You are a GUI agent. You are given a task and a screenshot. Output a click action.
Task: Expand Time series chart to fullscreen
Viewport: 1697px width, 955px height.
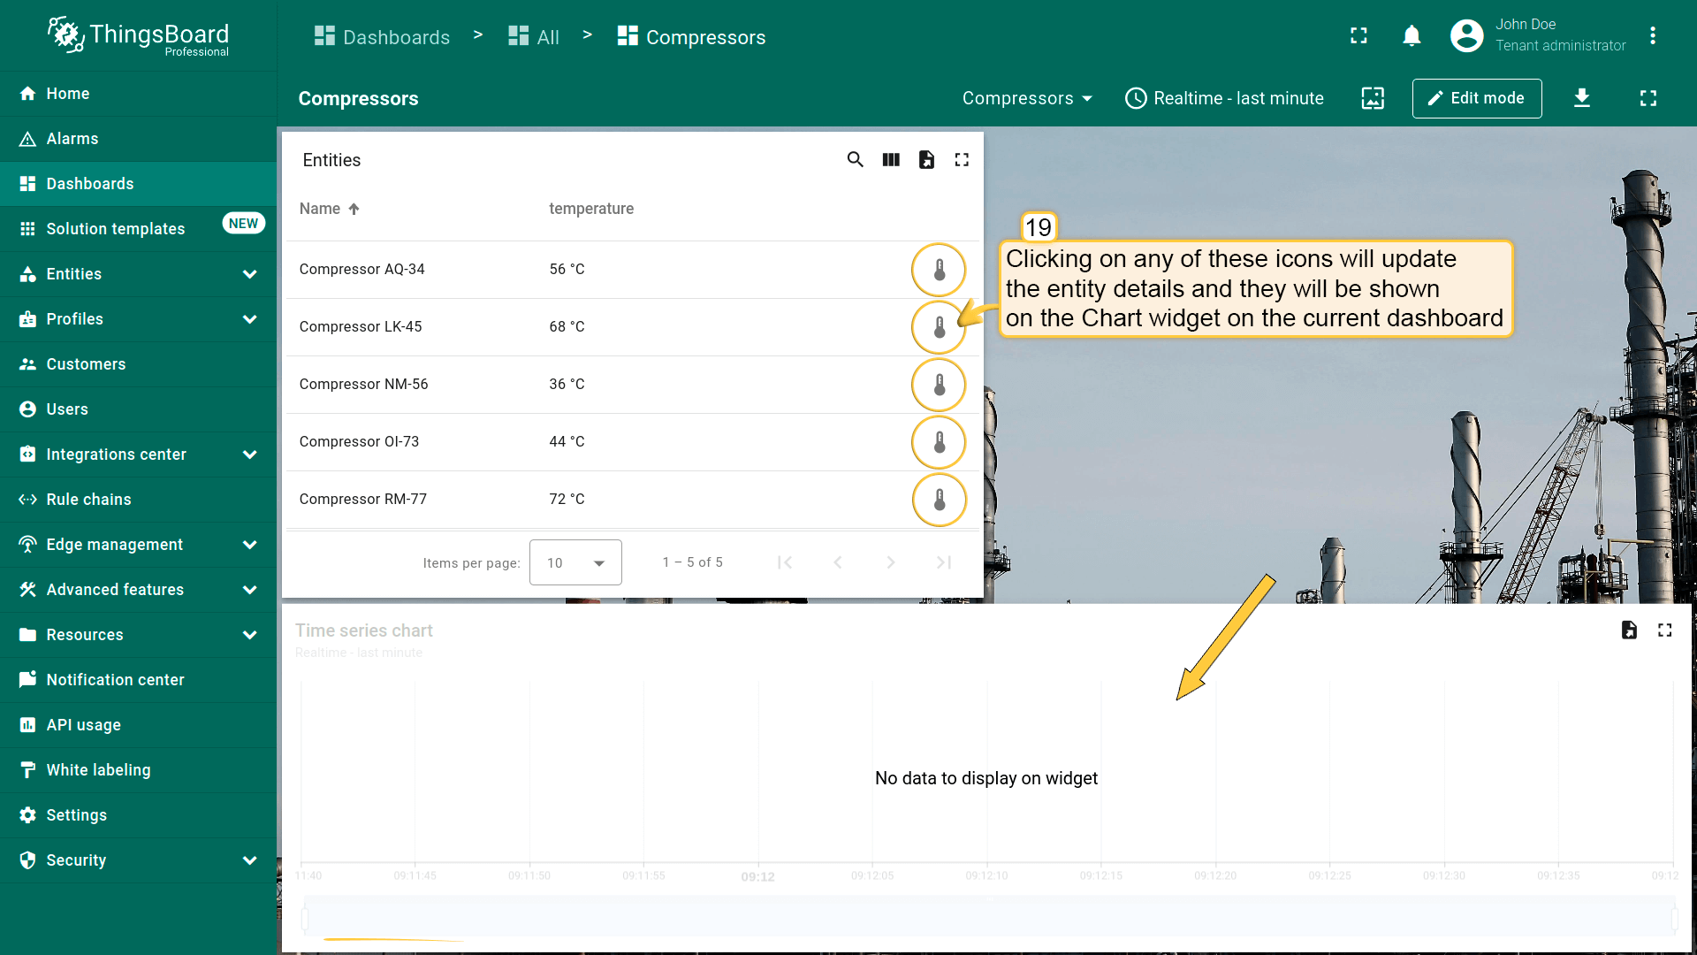[1665, 630]
